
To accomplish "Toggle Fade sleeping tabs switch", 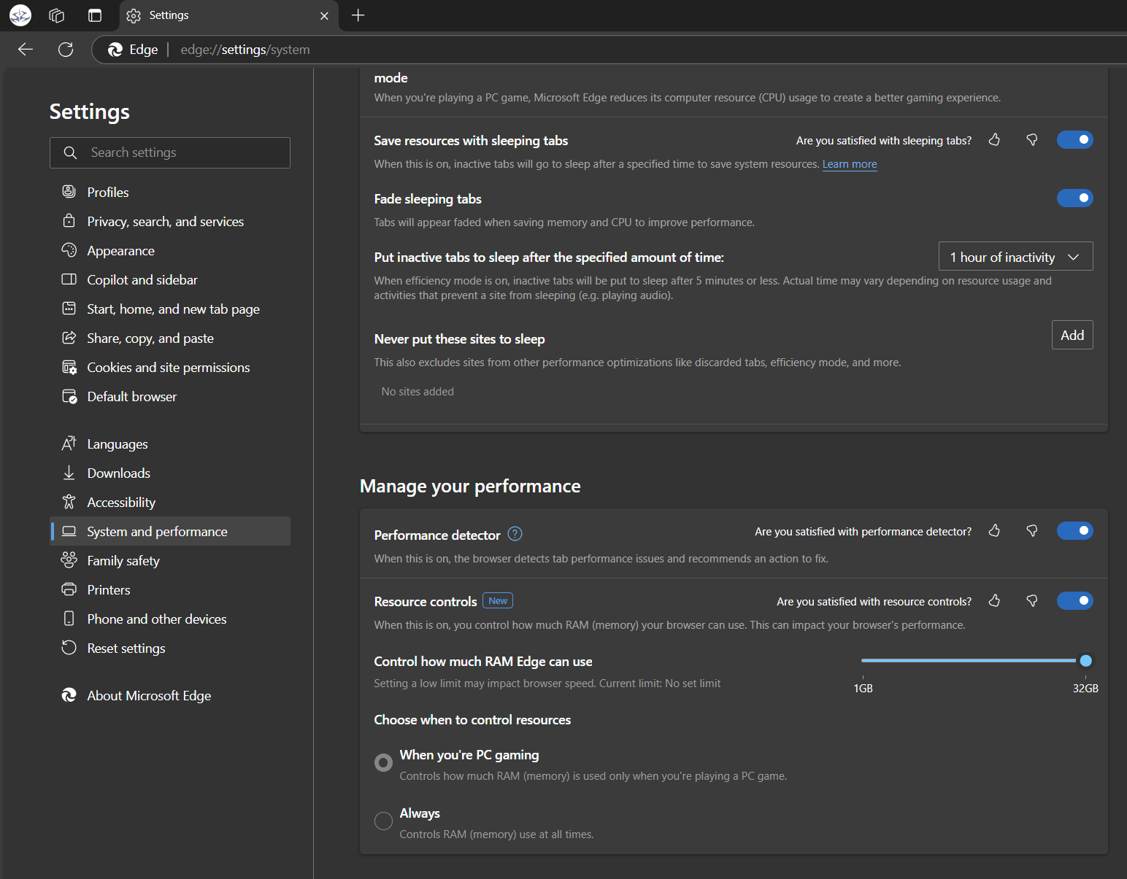I will (x=1074, y=198).
